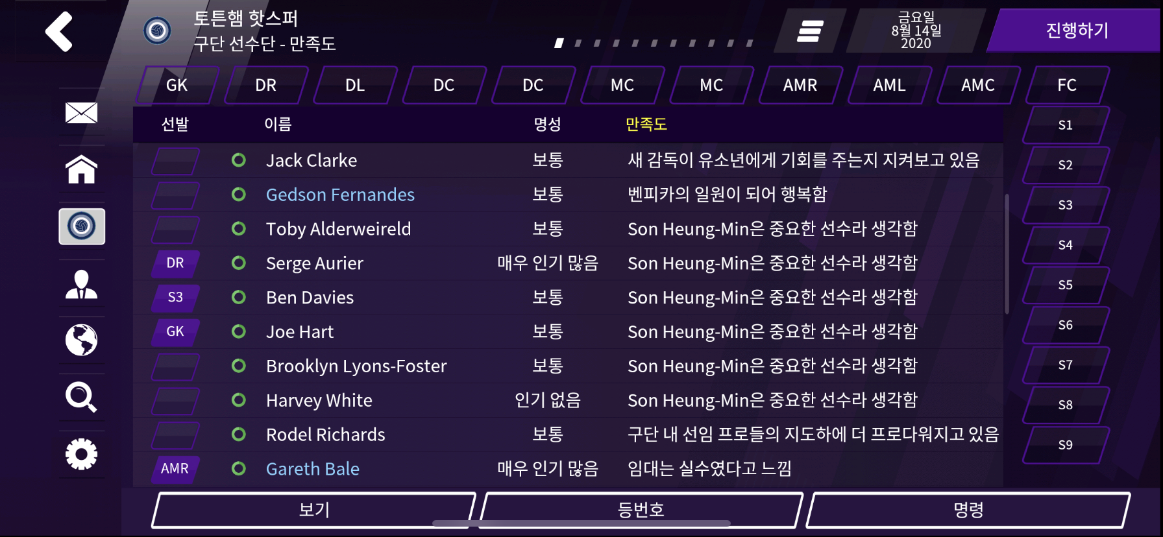Select the AMR position tab

click(800, 85)
